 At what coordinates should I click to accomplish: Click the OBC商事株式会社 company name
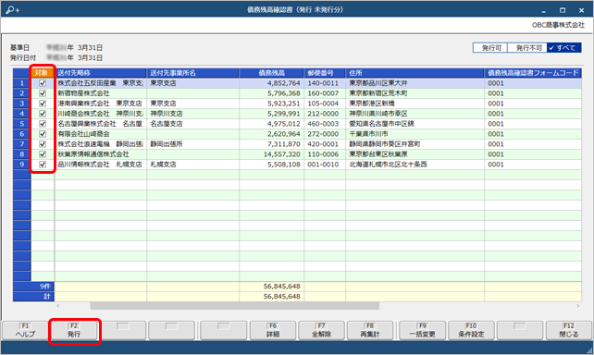click(558, 25)
